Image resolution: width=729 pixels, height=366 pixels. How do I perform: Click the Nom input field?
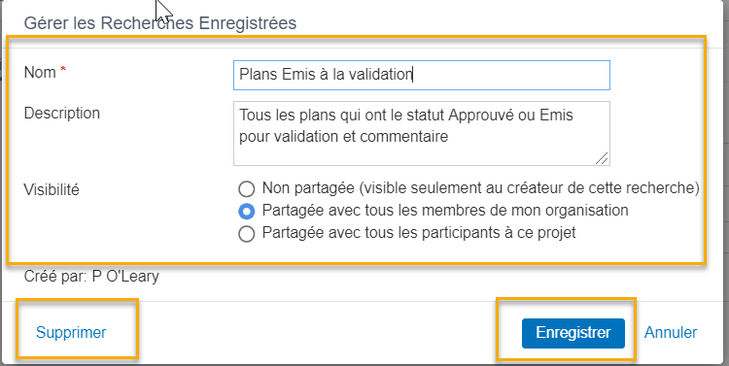coord(421,75)
